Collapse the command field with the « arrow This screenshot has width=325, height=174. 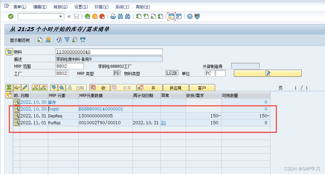click(69, 16)
